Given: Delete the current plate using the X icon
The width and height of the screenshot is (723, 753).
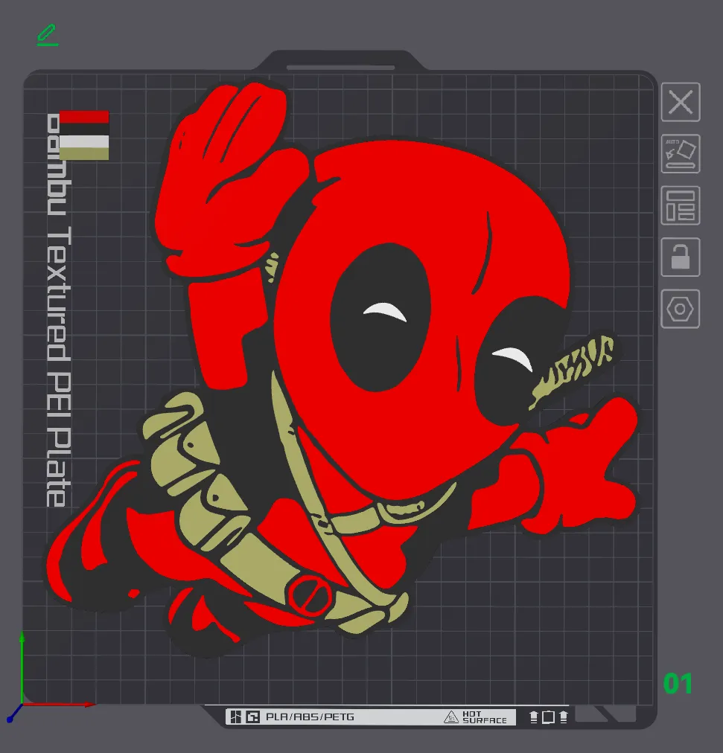Looking at the screenshot, I should pyautogui.click(x=680, y=103).
